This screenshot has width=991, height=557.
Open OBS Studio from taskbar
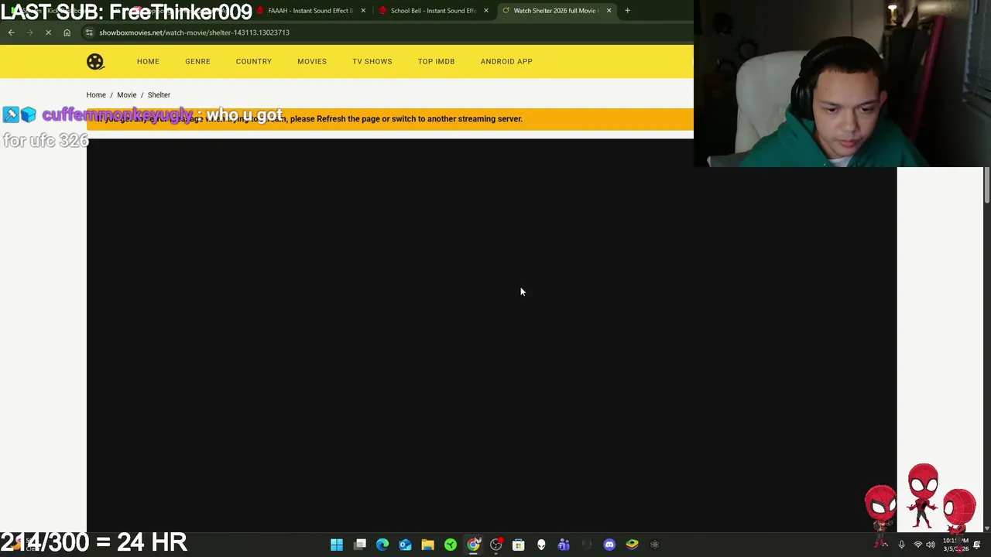495,545
